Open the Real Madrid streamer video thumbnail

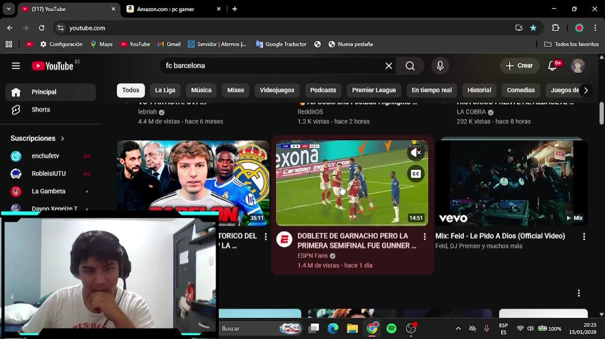pos(193,183)
